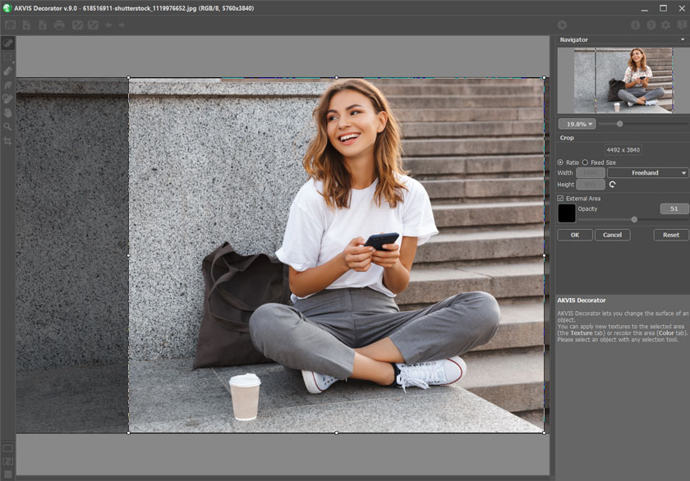Click the Navigator zoom slider handle
The width and height of the screenshot is (690, 481).
(619, 124)
